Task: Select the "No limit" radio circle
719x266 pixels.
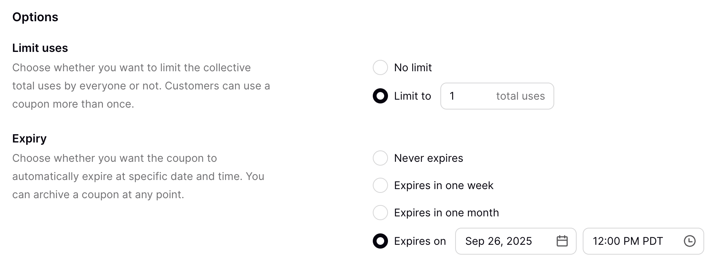Action: click(380, 67)
